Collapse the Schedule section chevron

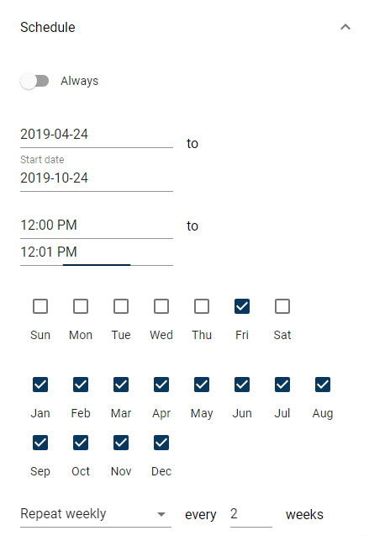click(345, 27)
